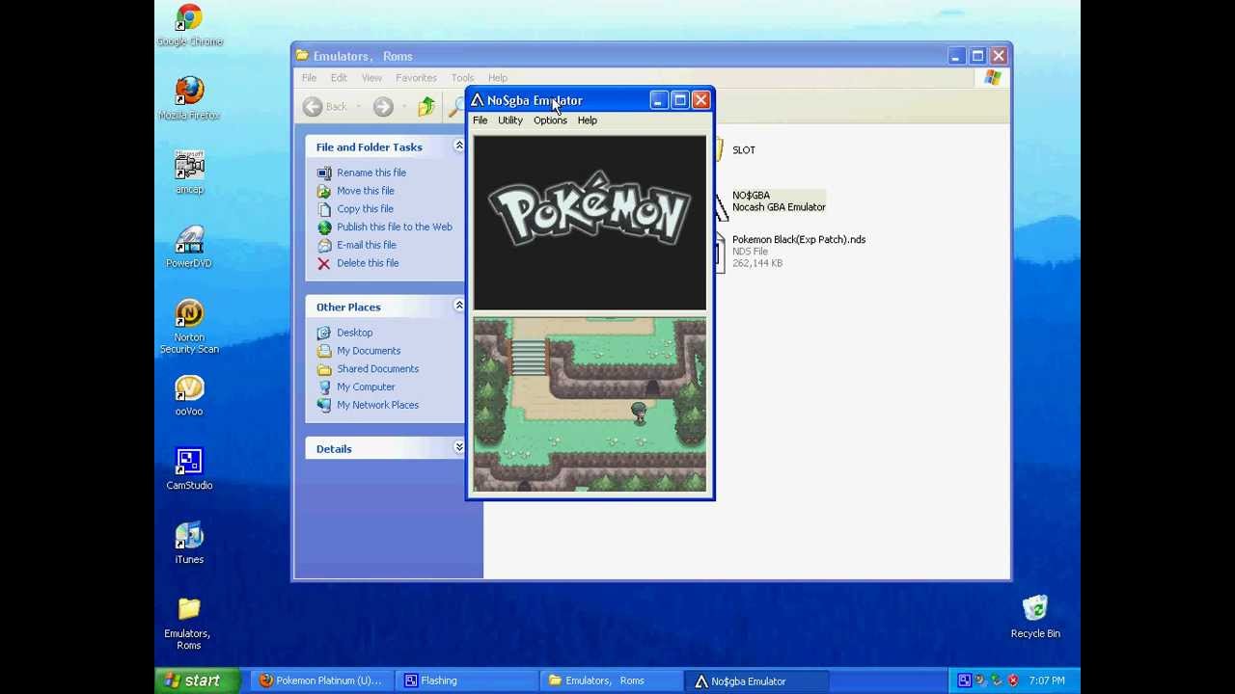Screen dimensions: 1235x694
Task: Click the Publish to Web globe icon
Action: tap(324, 227)
